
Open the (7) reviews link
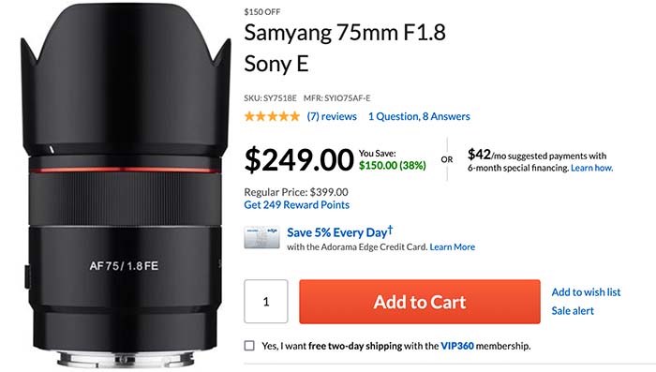coord(332,116)
